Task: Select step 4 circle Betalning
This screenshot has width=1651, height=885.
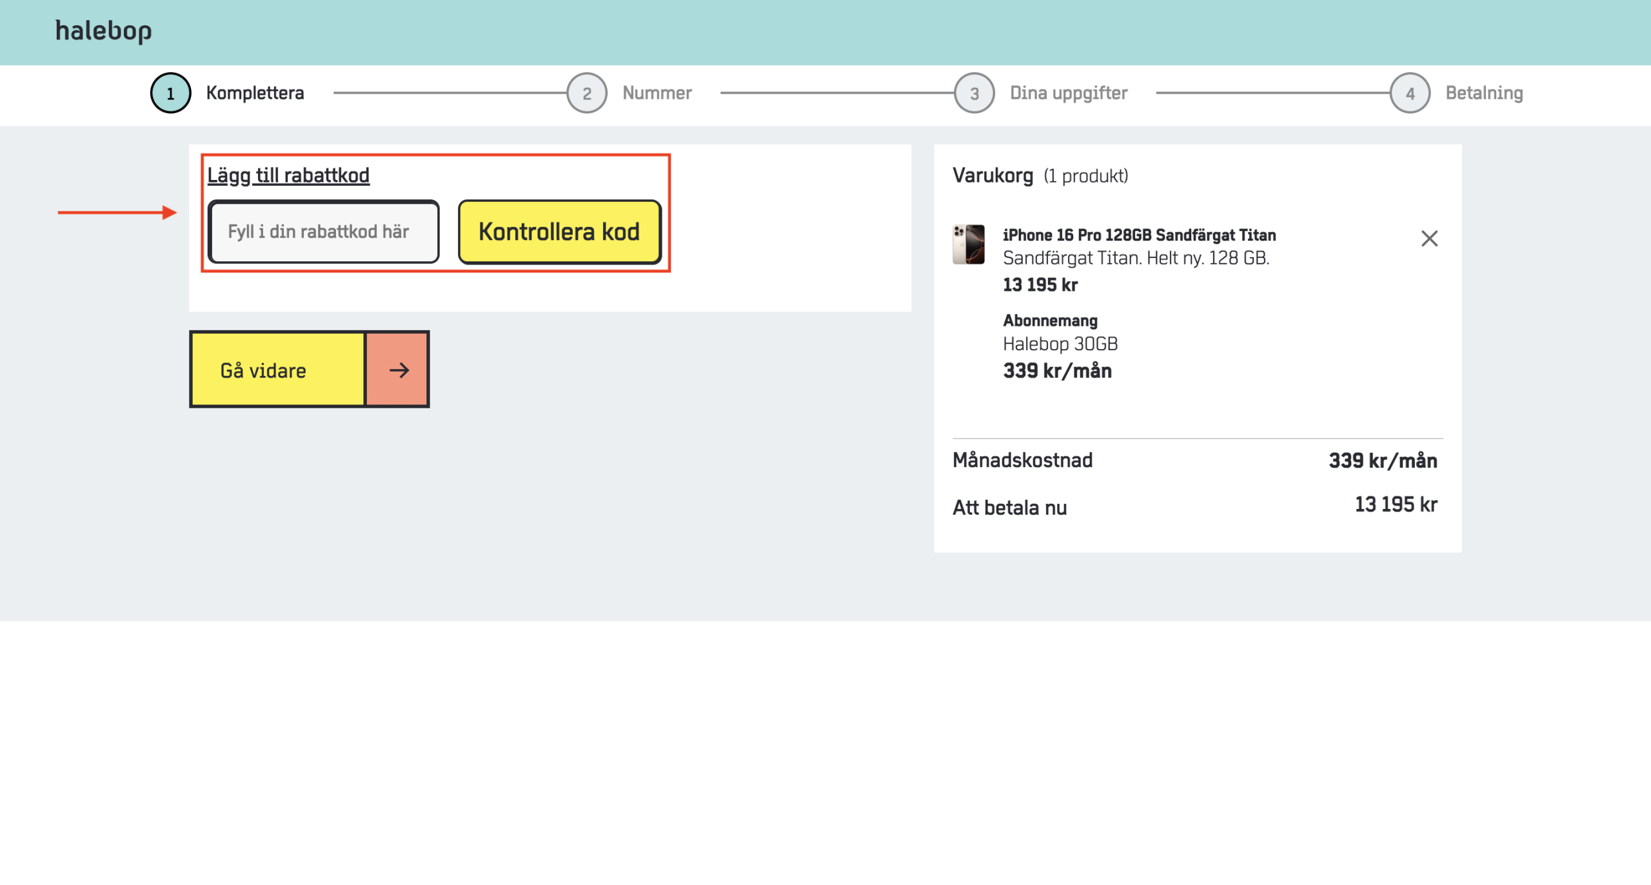Action: 1410,93
